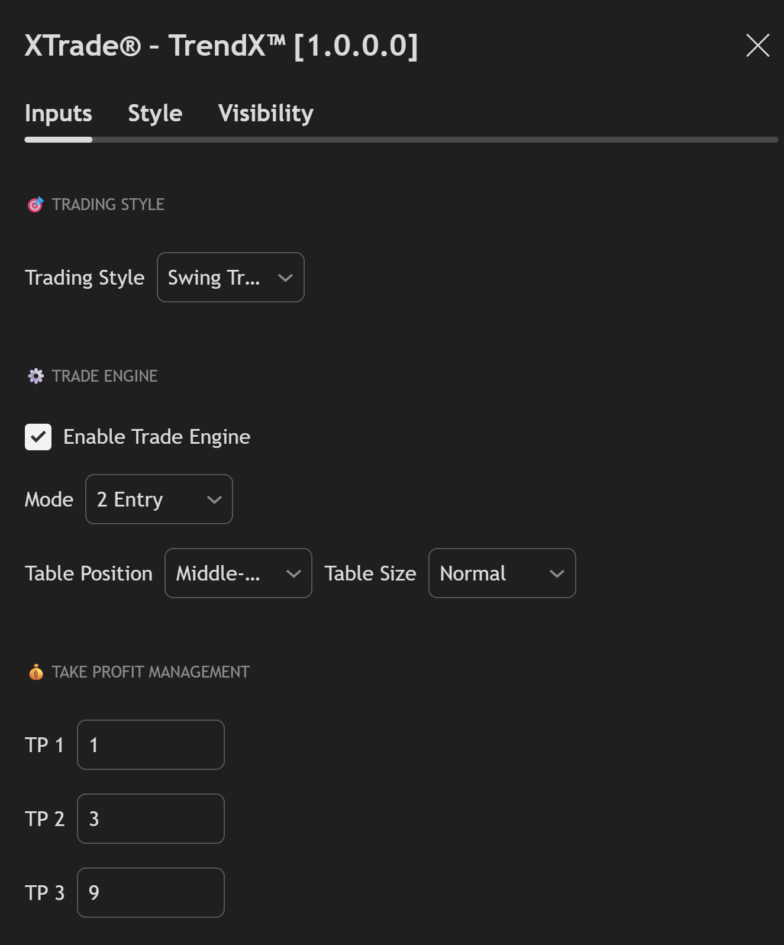The height and width of the screenshot is (945, 784).
Task: Click the chevron arrow on the Table Size dropdown
Action: click(556, 573)
